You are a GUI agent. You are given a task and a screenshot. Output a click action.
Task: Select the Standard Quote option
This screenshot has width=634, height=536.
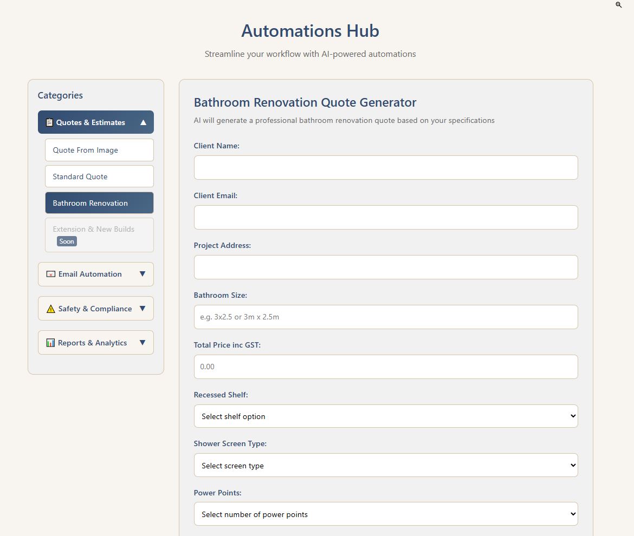tap(99, 176)
